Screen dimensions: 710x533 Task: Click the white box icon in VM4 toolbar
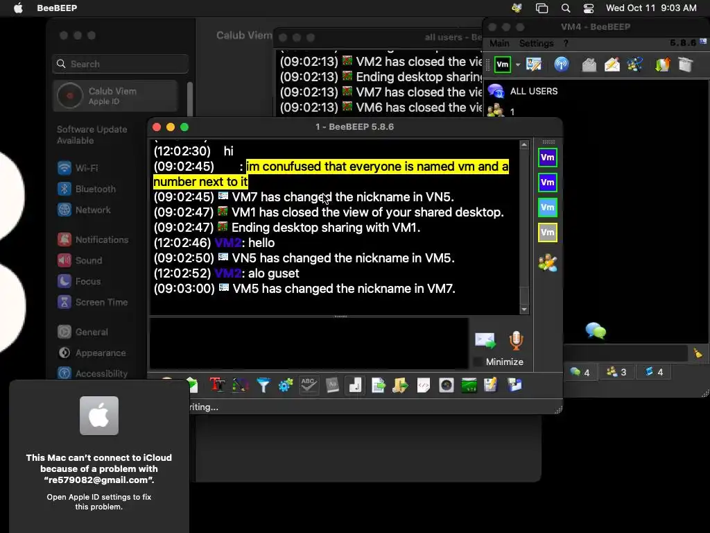pos(686,65)
